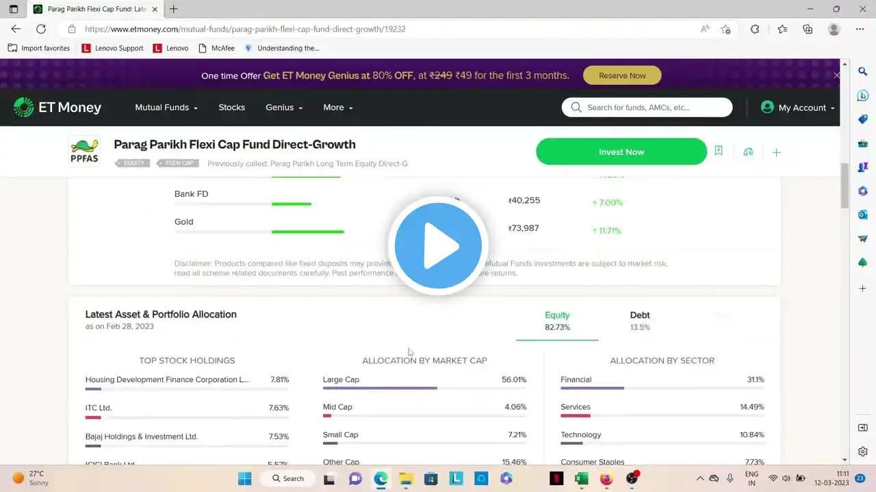Open File Explorer from the taskbar
Image resolution: width=876 pixels, height=492 pixels.
[x=406, y=478]
